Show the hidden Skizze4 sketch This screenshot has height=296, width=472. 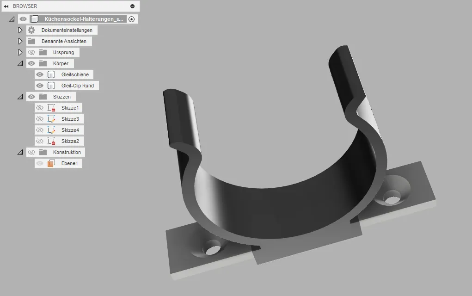[x=40, y=130]
